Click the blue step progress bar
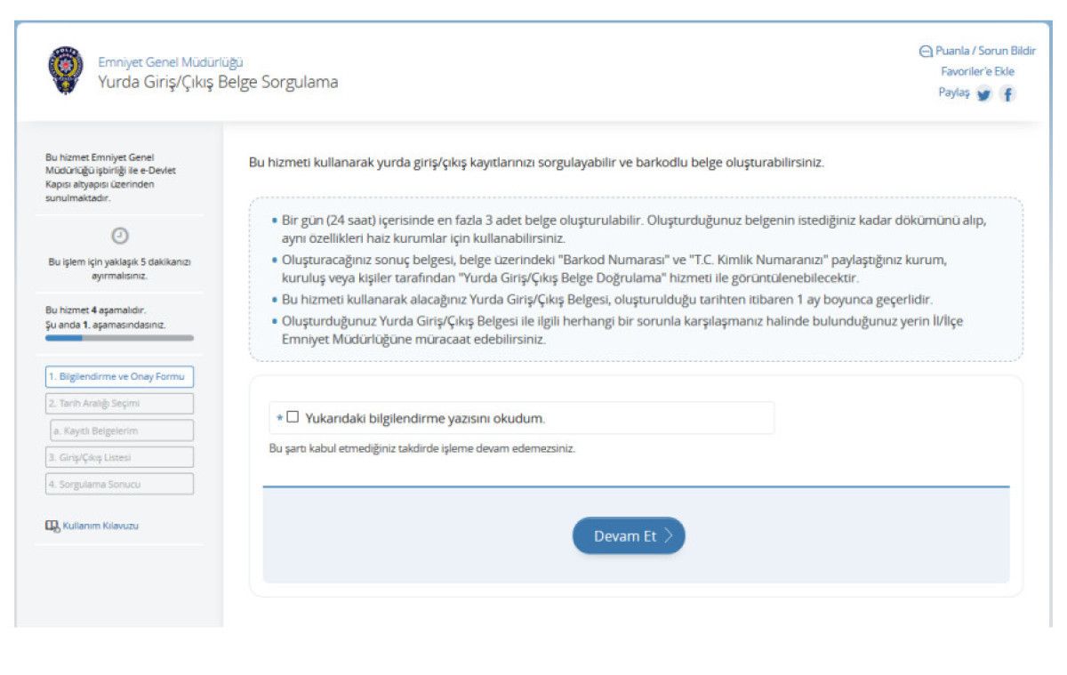 [119, 338]
